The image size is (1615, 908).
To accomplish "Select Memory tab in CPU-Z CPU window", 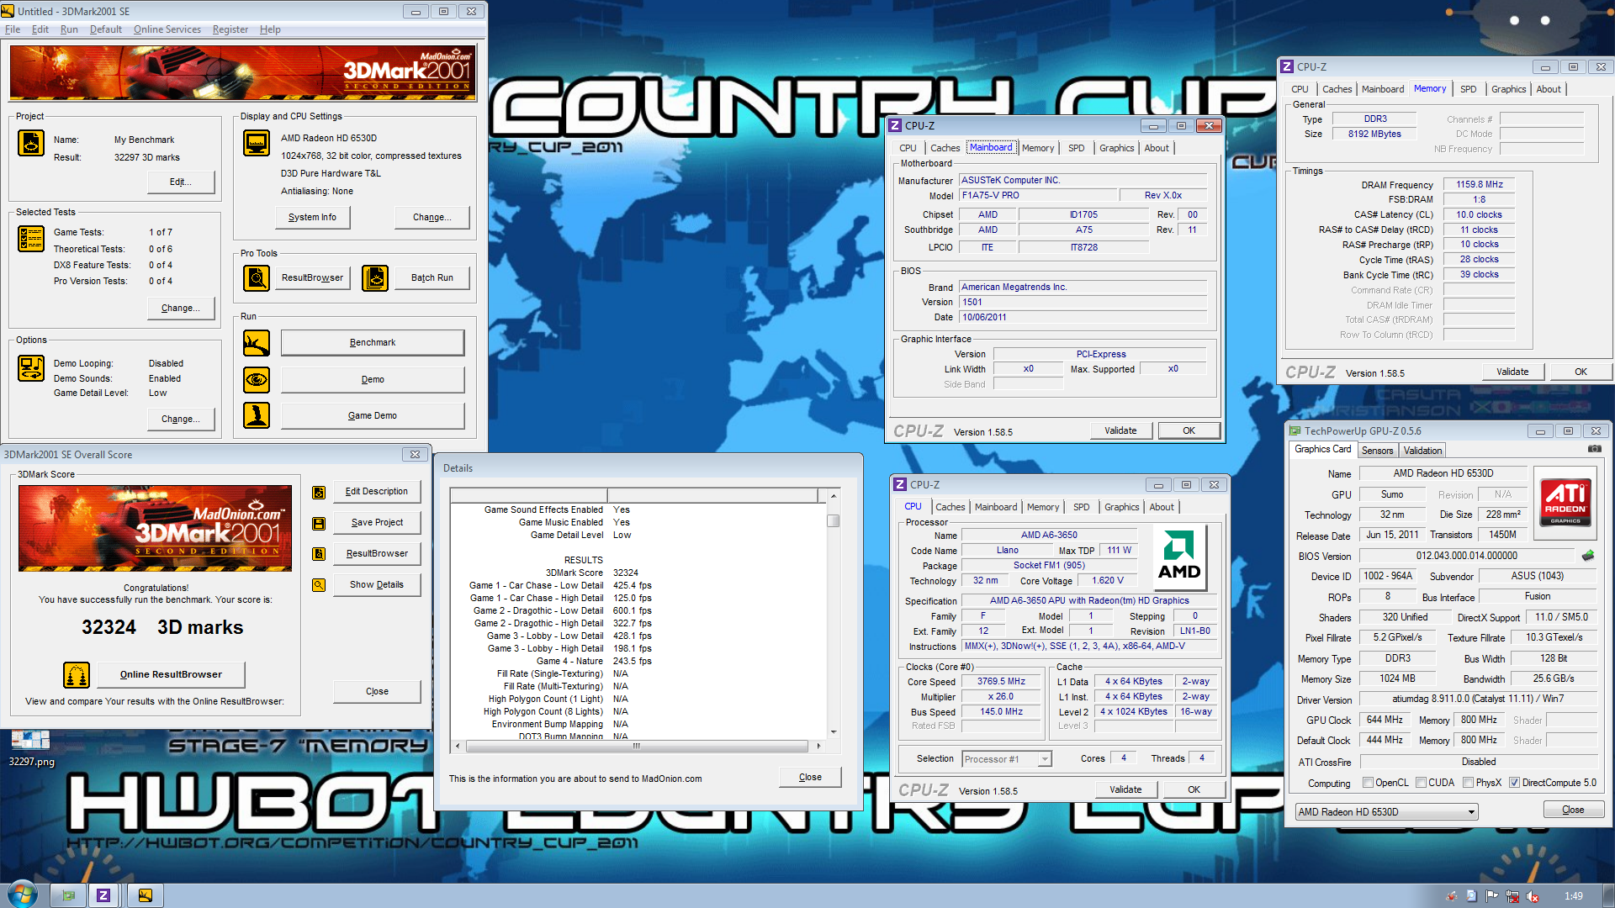I will [1042, 507].
